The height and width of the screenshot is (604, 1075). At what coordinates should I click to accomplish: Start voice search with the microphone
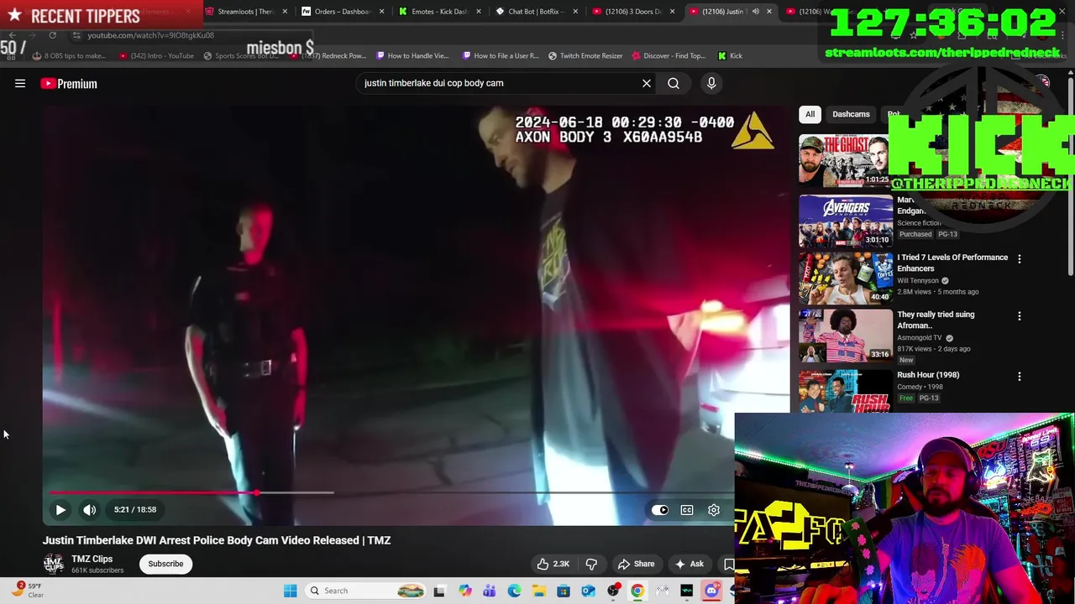coord(711,84)
